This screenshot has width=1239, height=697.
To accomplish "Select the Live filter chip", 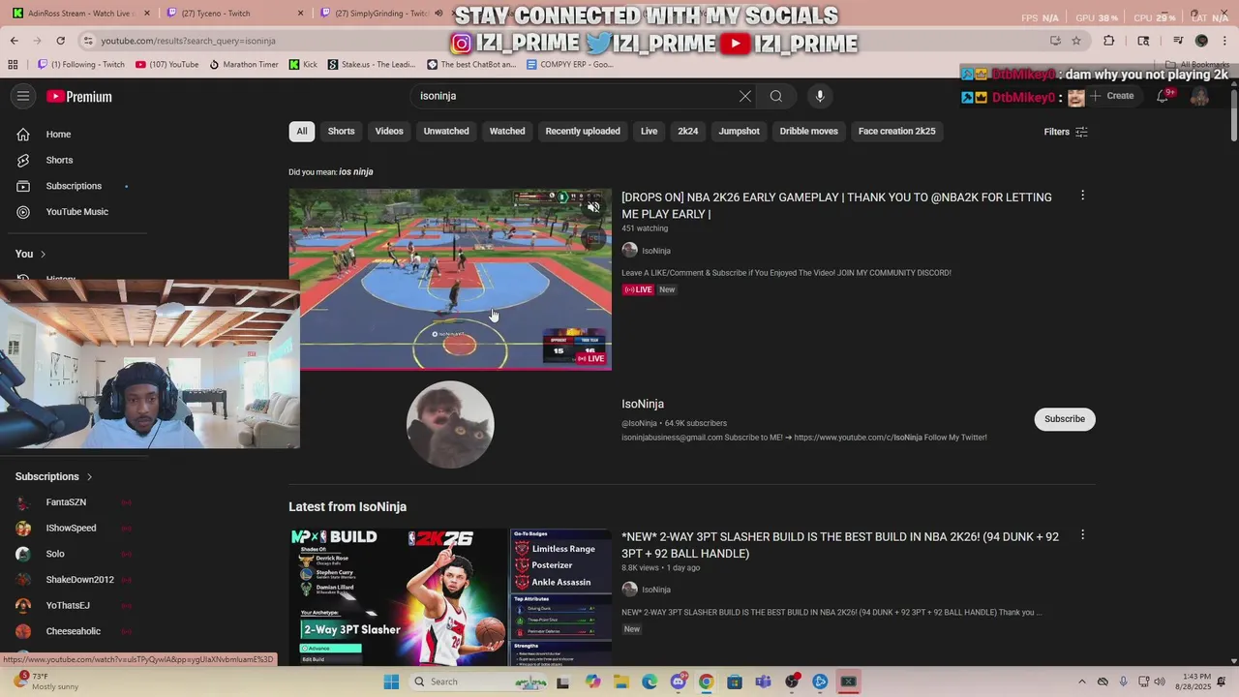I will click(x=649, y=131).
